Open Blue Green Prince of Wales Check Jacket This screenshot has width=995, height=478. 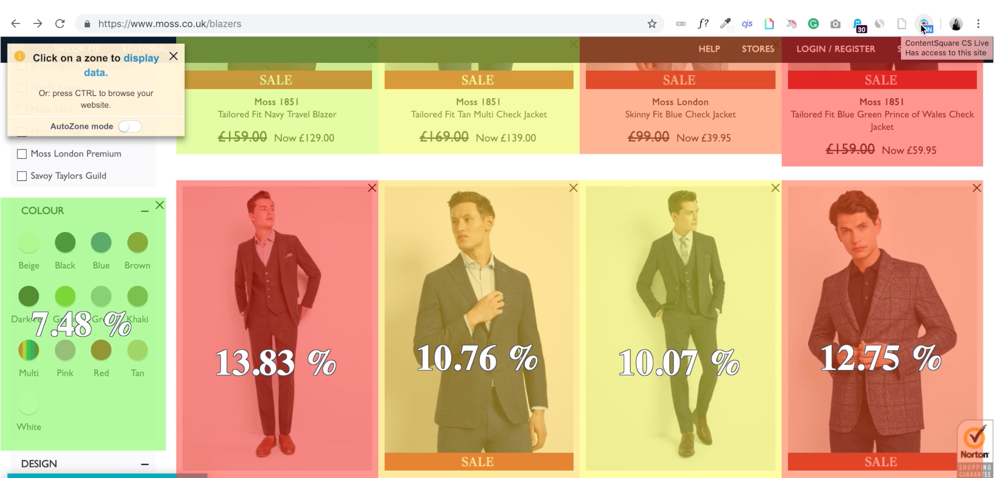pyautogui.click(x=882, y=120)
